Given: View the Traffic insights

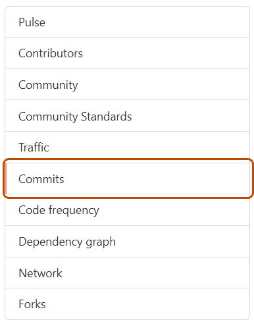Looking at the screenshot, I should 127,147.
